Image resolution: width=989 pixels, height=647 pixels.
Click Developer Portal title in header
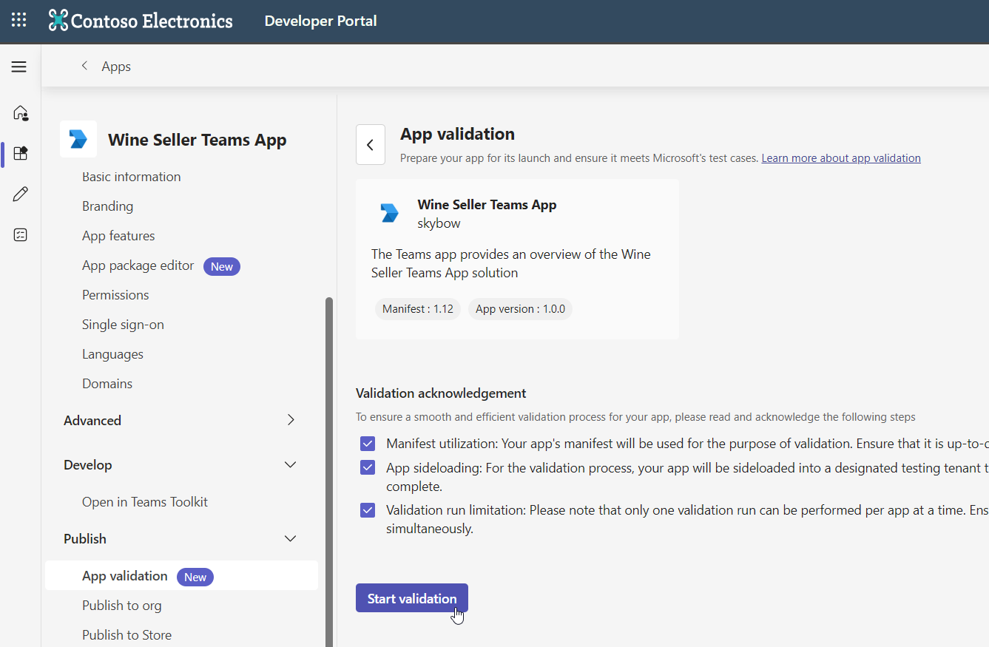pos(321,21)
